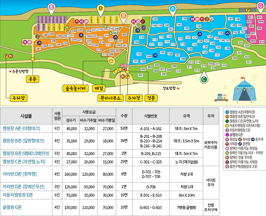
Task: Select the yellow zone D map pin
Action: click(x=100, y=9)
